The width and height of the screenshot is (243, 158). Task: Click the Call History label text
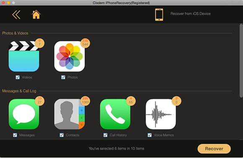(x=118, y=135)
